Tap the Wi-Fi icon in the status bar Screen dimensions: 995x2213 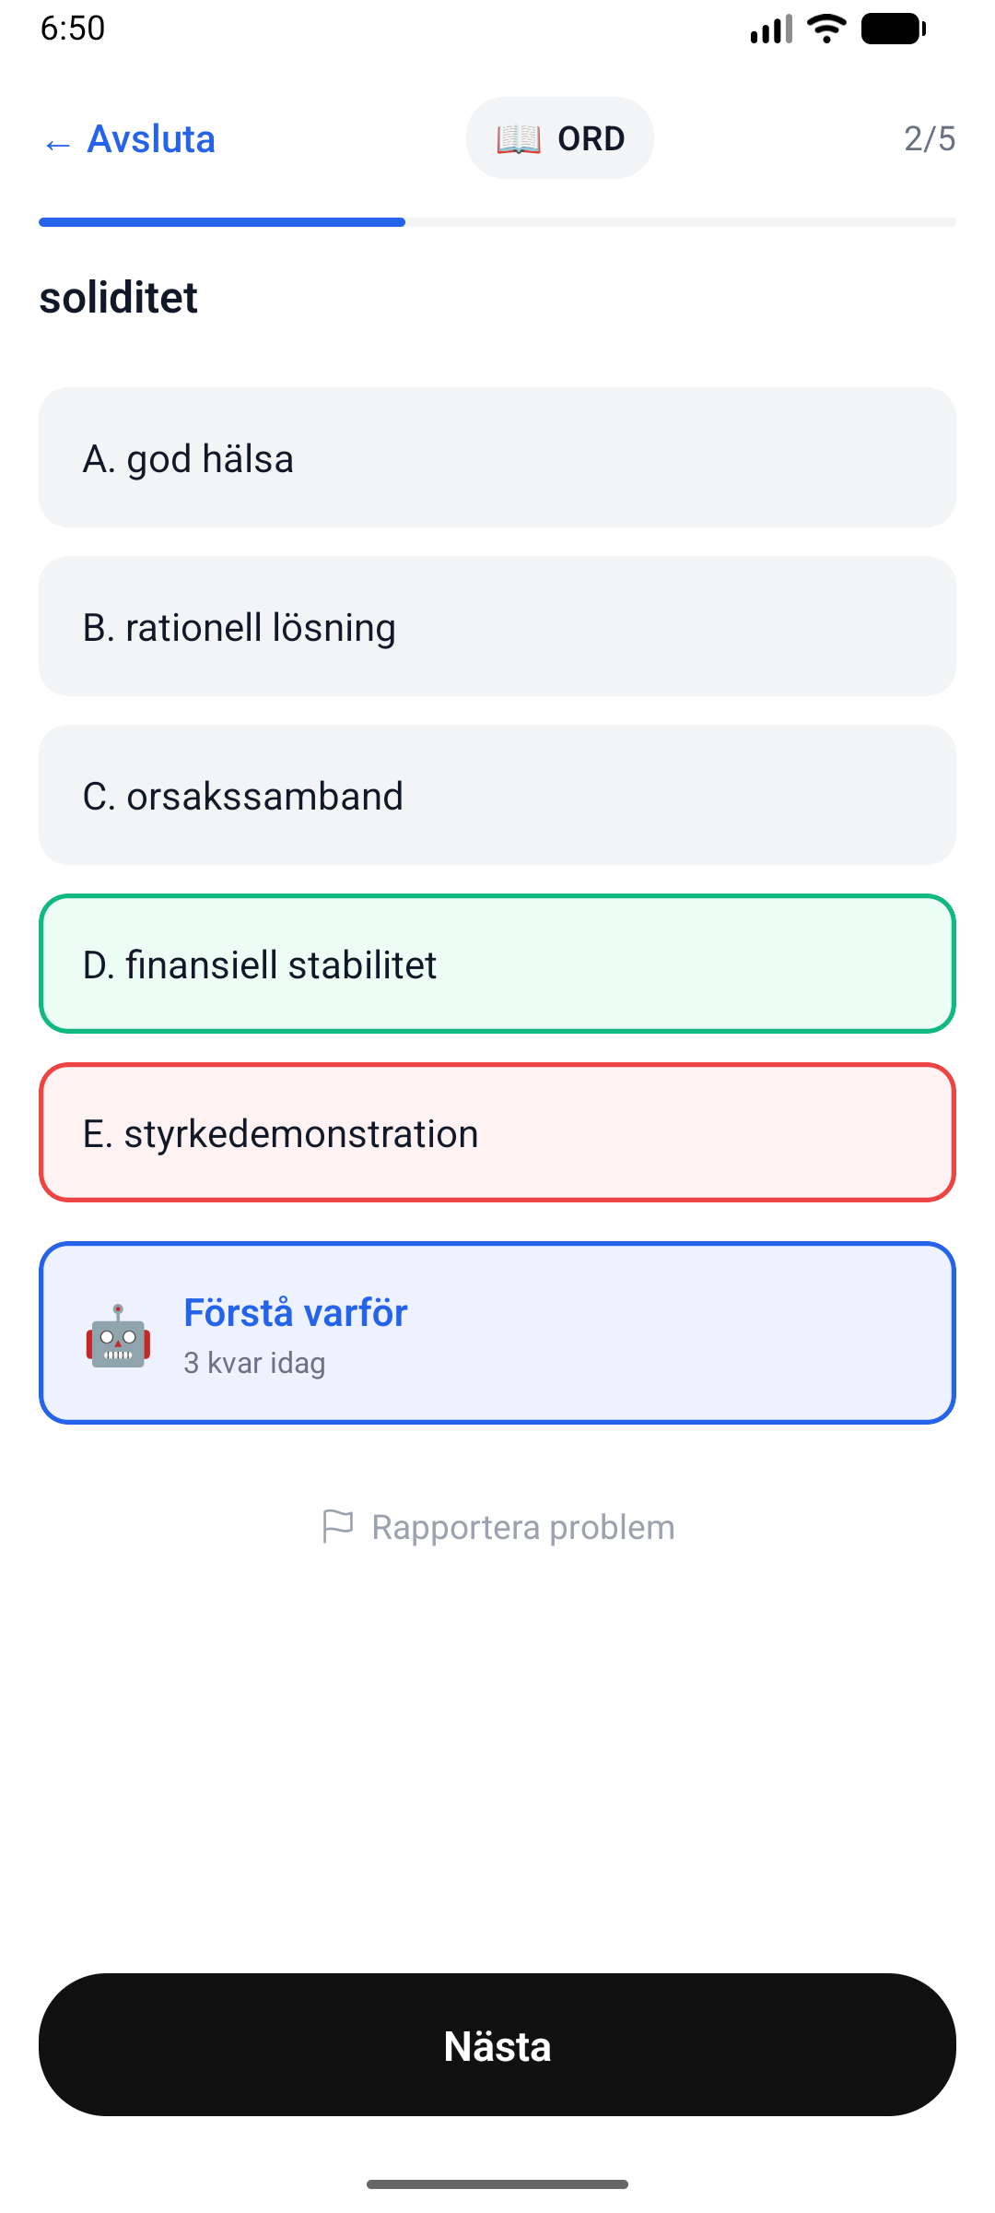(x=825, y=29)
